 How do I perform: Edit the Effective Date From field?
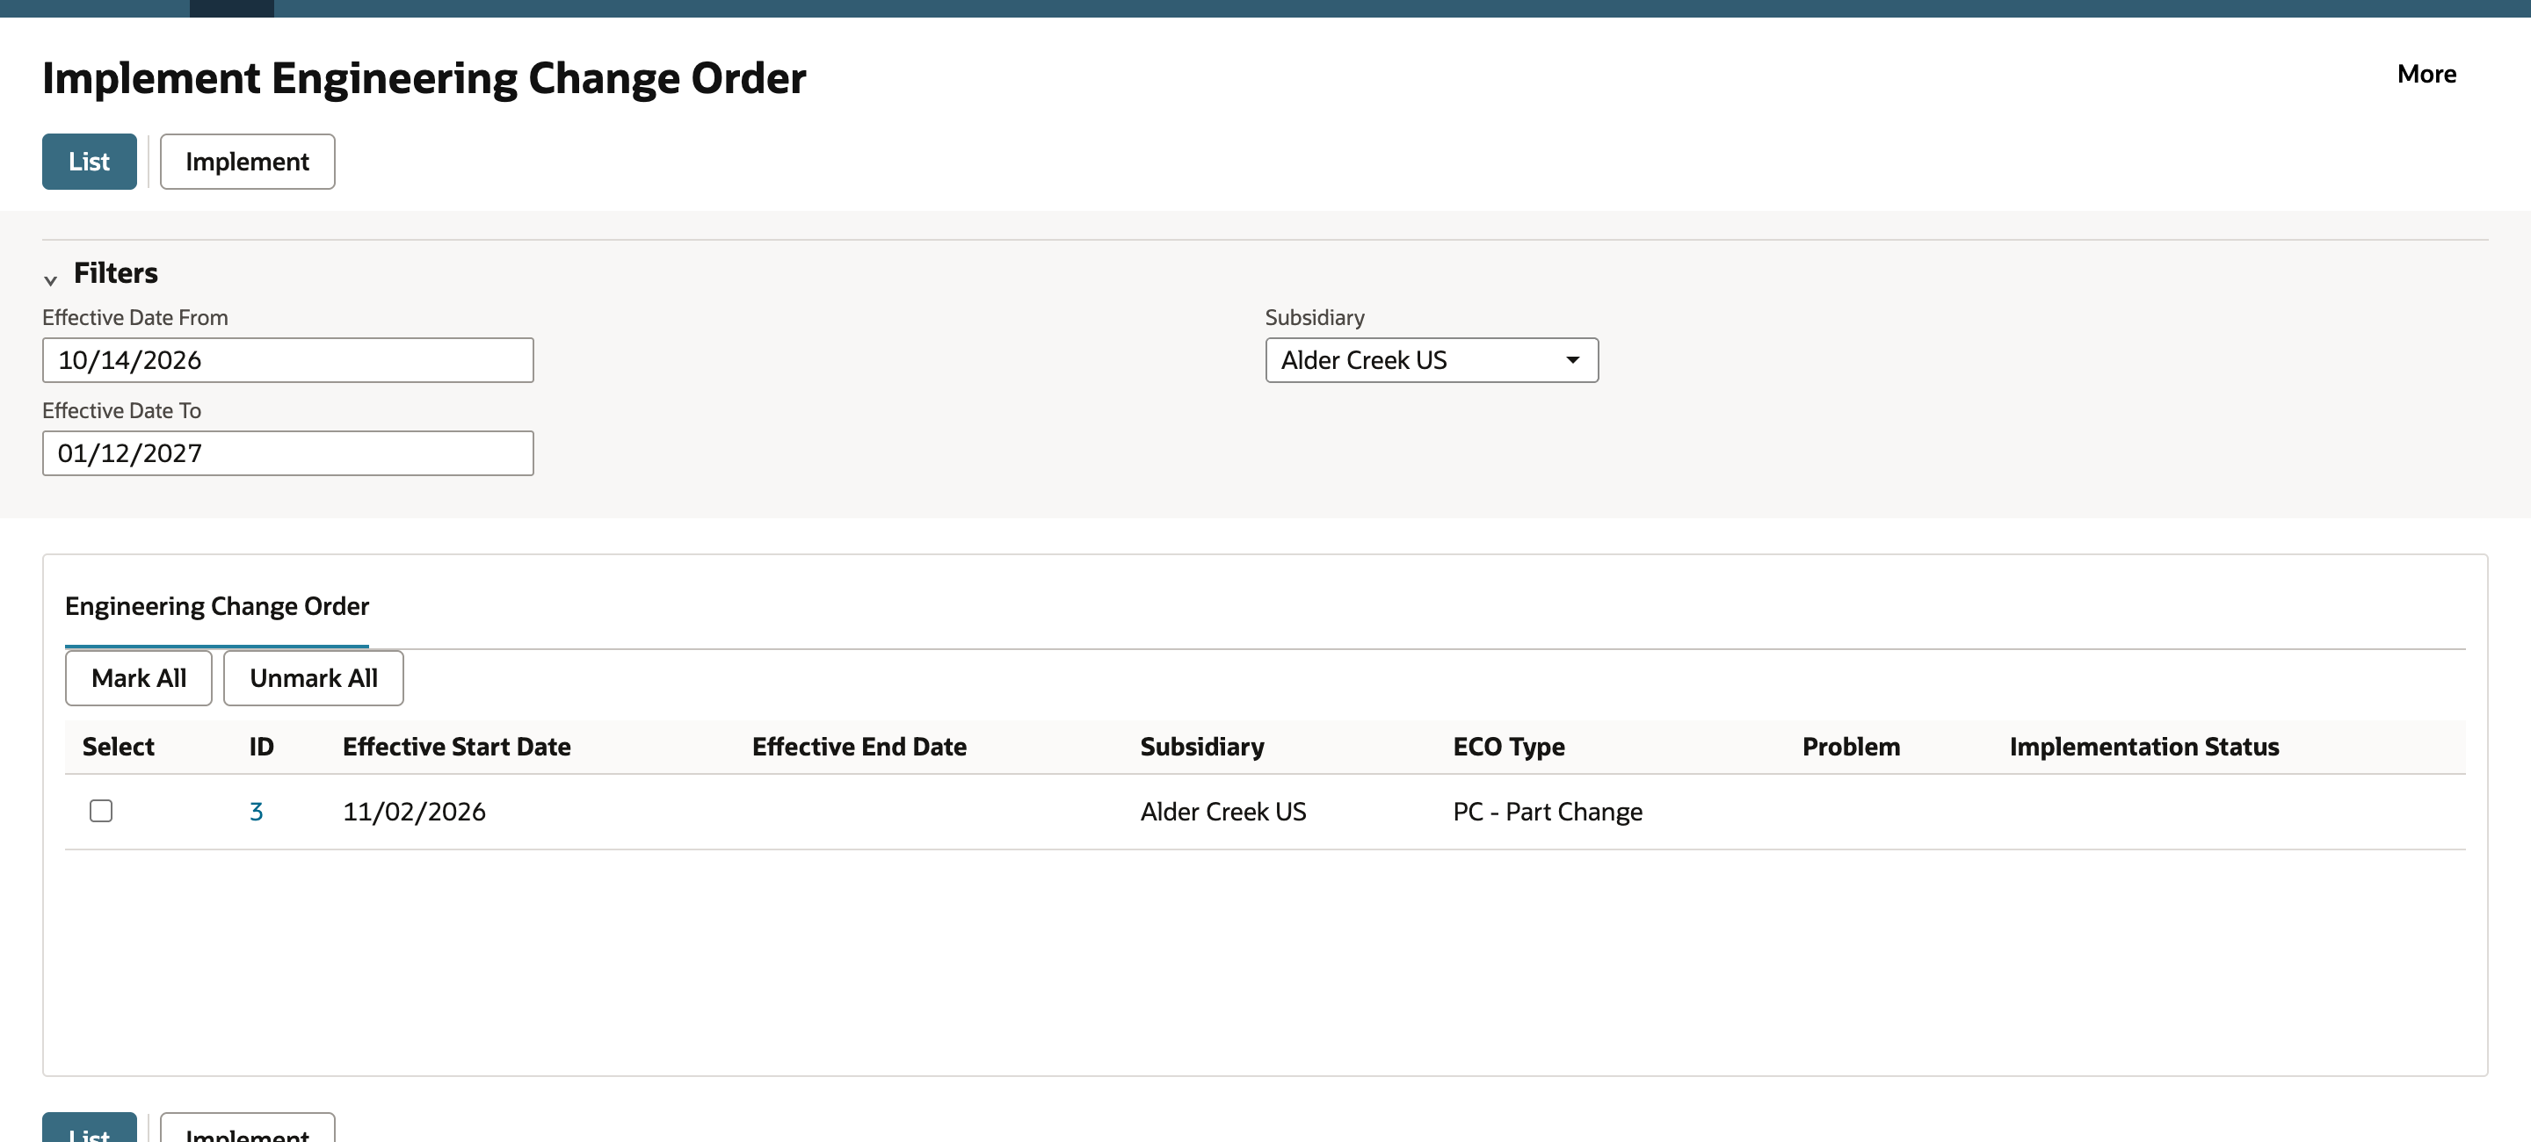tap(288, 360)
